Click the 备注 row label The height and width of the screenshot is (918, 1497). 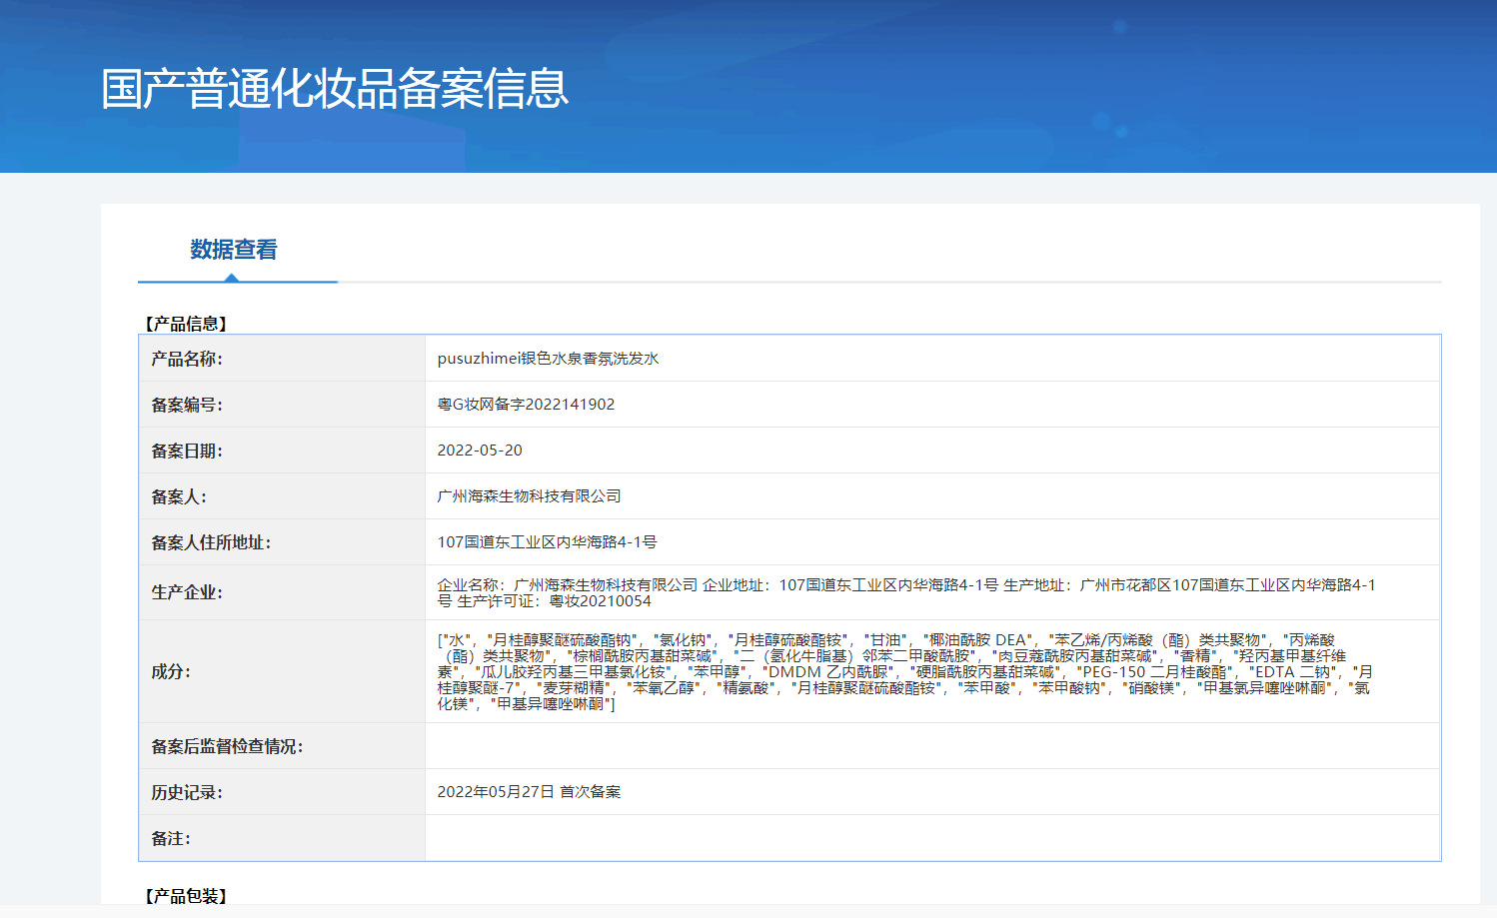pos(171,838)
